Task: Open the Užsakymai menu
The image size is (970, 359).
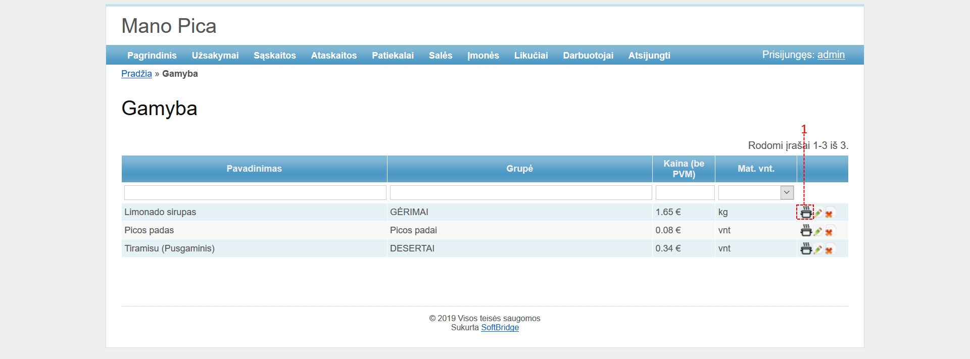Action: (x=215, y=56)
